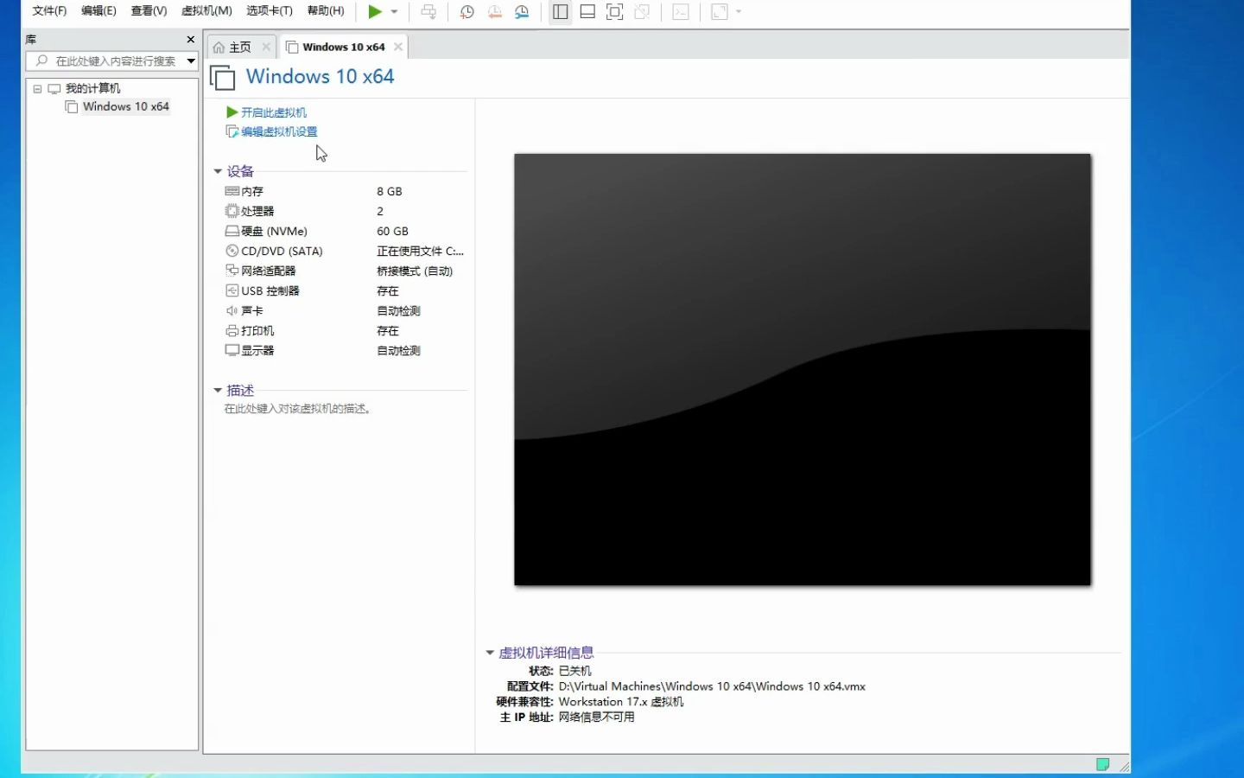Click the send Ctrl+Alt+Del toolbar icon
Image resolution: width=1244 pixels, height=778 pixels.
428,12
